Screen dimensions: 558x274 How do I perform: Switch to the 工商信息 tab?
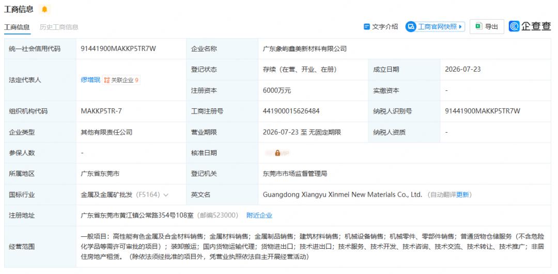tap(17, 27)
